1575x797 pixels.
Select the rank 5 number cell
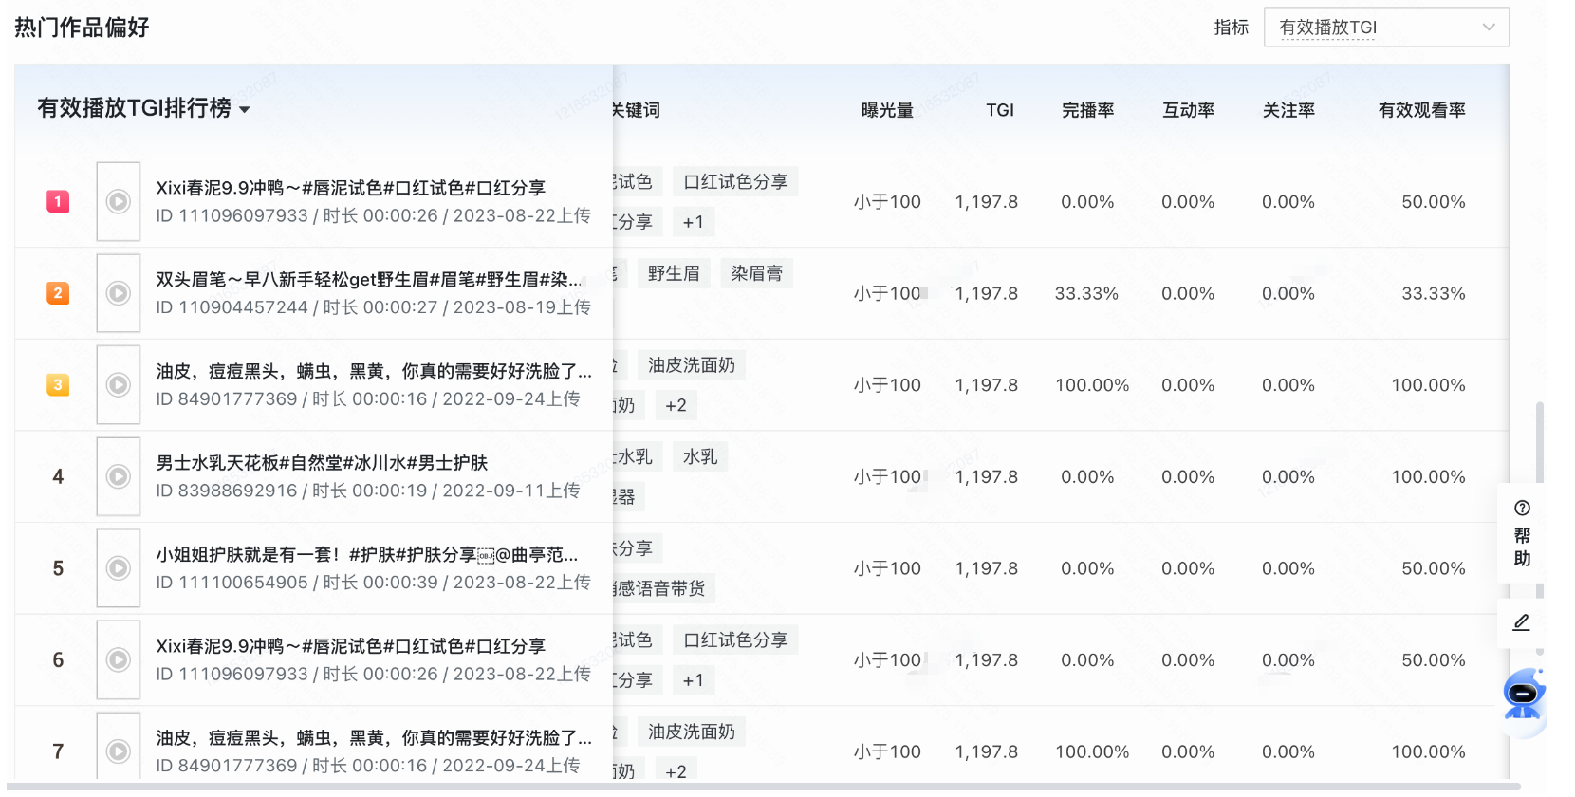pos(58,568)
